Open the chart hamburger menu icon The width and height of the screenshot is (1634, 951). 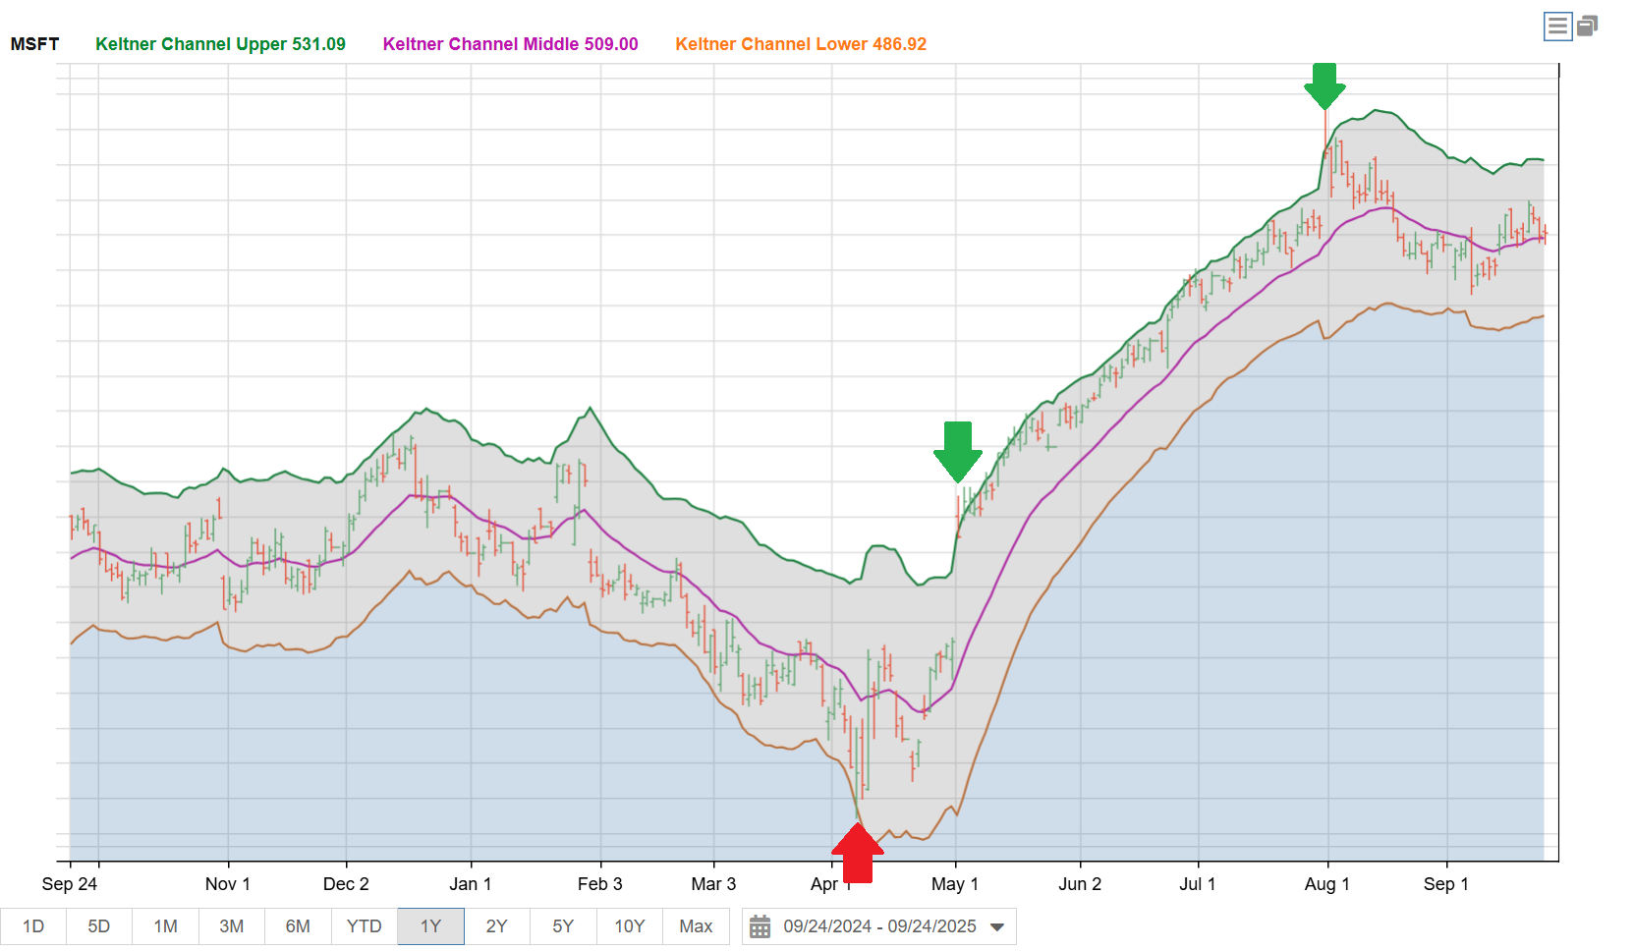coord(1557,27)
